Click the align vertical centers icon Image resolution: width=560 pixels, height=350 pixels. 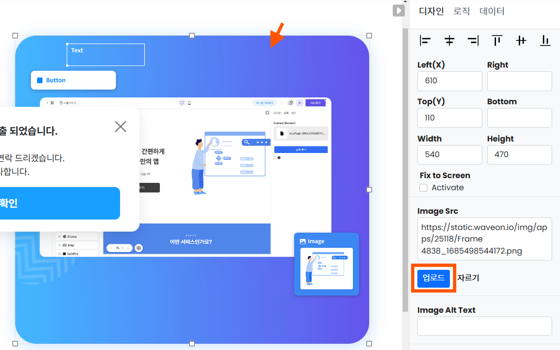[x=521, y=40]
